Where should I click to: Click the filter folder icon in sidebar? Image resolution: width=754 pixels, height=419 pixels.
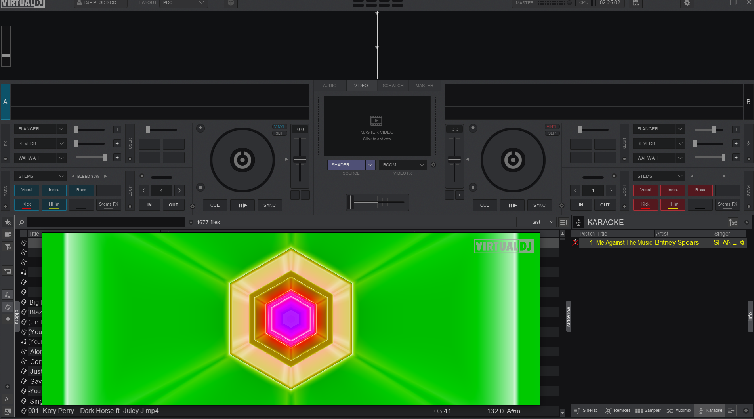pos(8,247)
